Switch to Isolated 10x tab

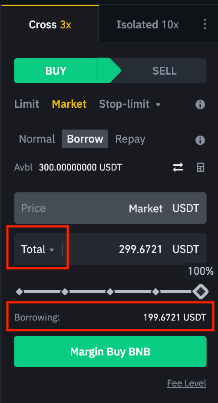point(148,25)
